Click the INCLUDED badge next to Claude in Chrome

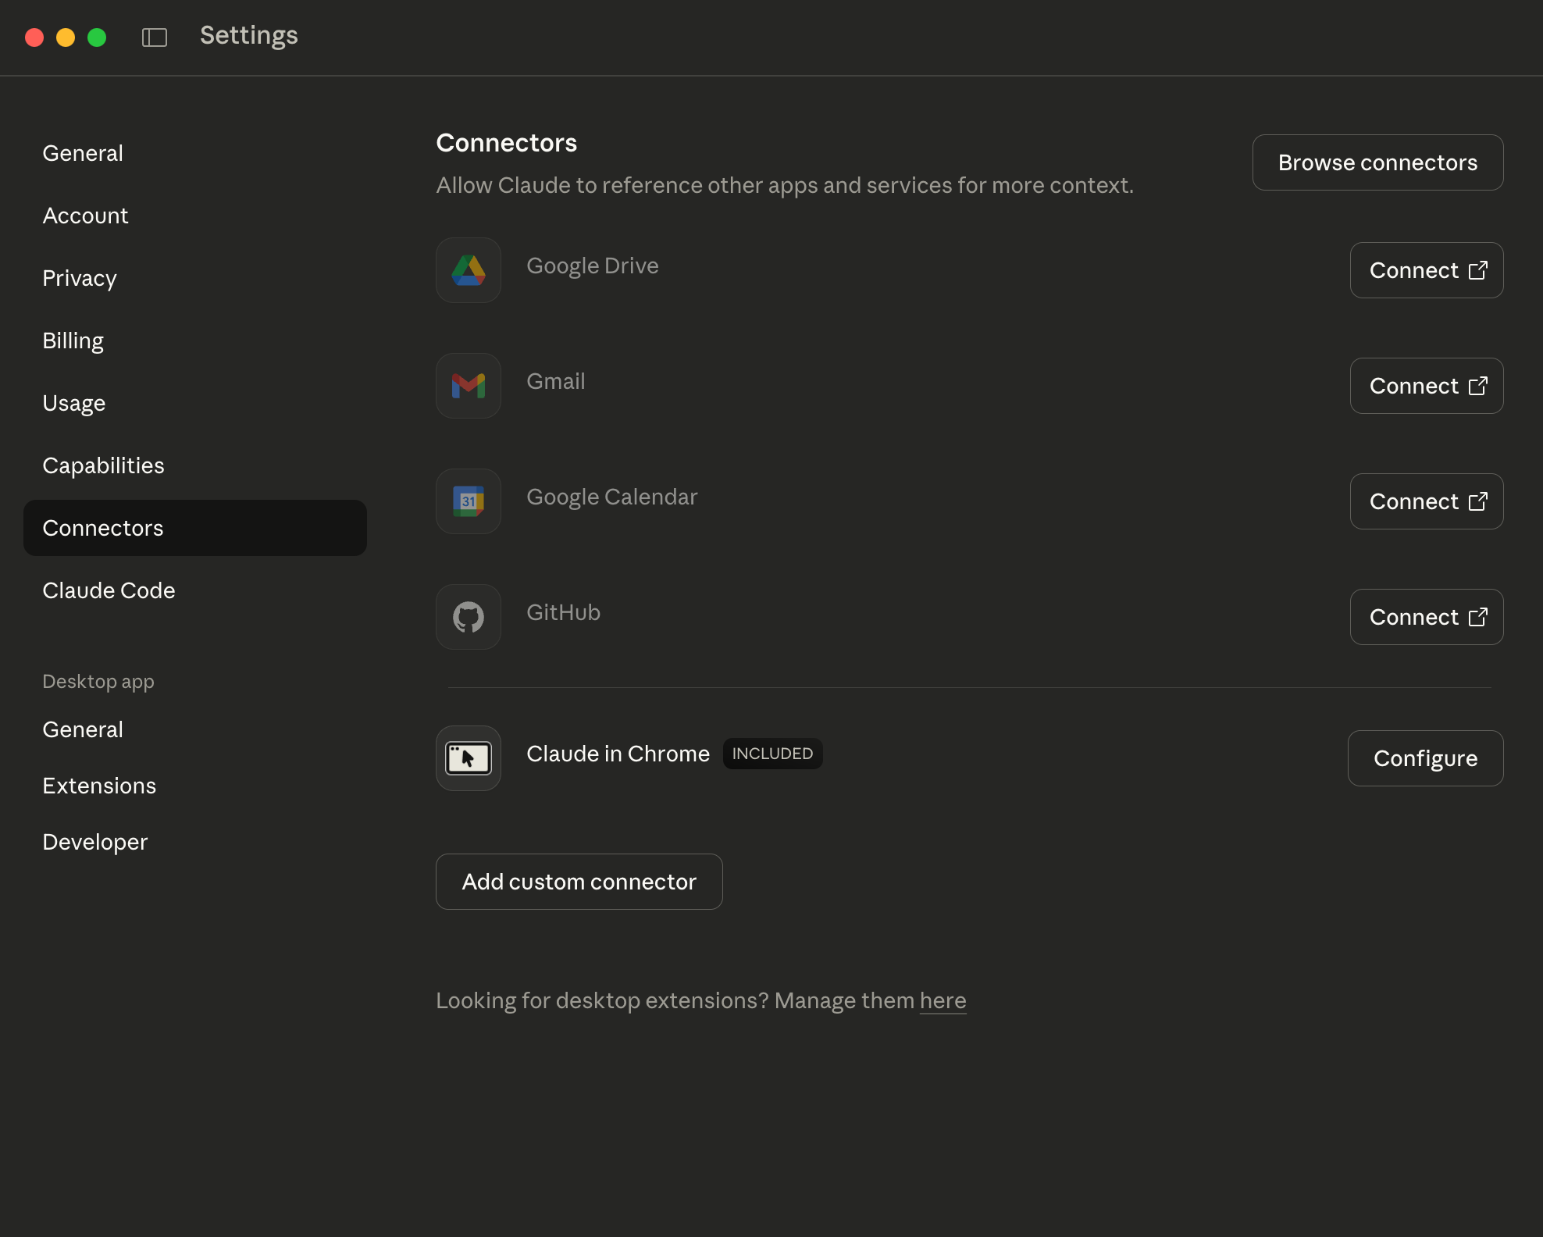coord(771,754)
